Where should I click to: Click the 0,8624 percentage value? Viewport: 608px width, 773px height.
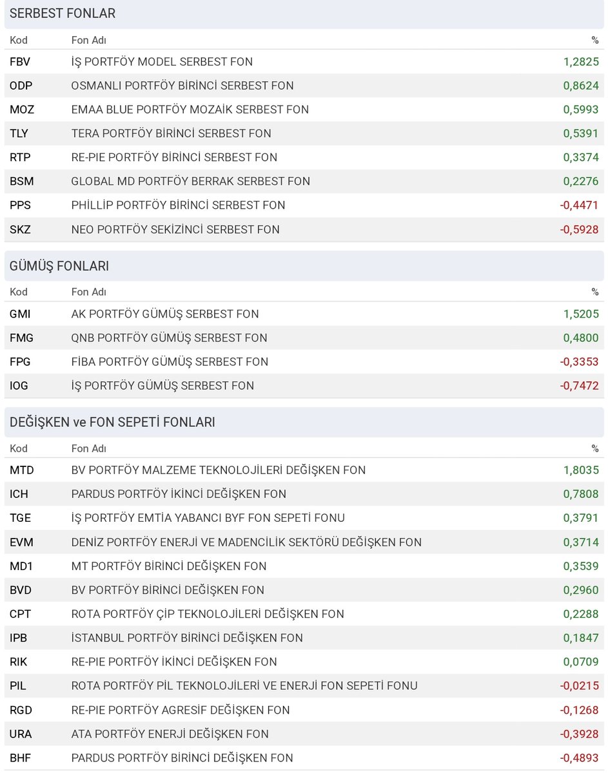point(581,86)
